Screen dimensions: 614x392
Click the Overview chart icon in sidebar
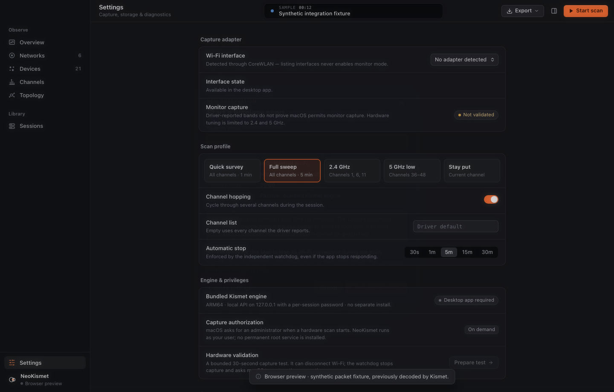(12, 42)
